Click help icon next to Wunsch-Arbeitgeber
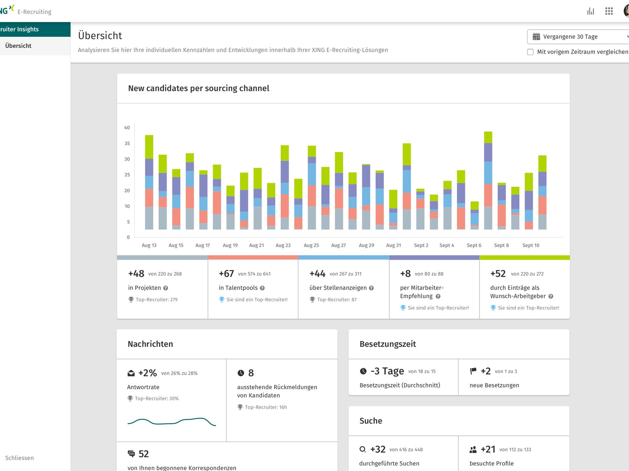 [x=551, y=297]
